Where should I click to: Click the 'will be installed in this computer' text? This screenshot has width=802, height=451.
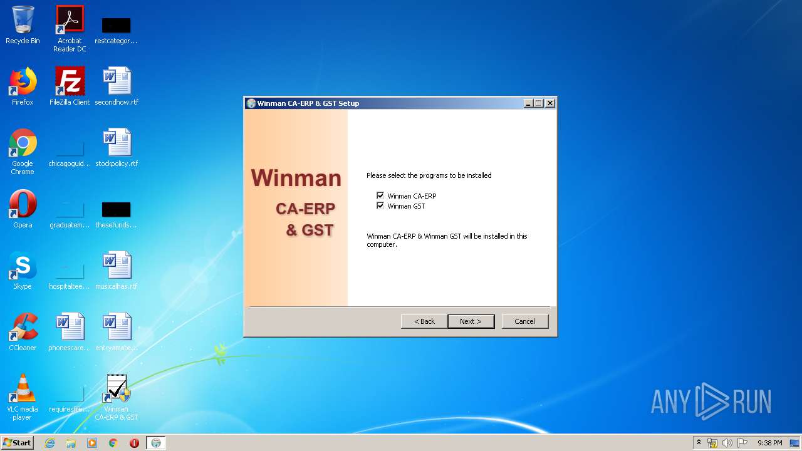point(447,241)
